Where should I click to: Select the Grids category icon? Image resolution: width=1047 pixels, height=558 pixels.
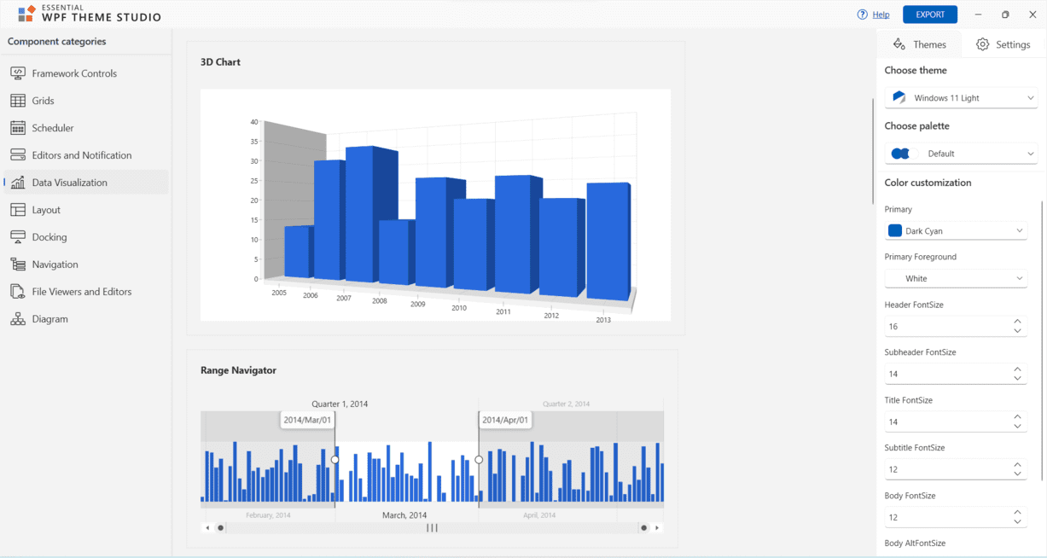(x=18, y=101)
